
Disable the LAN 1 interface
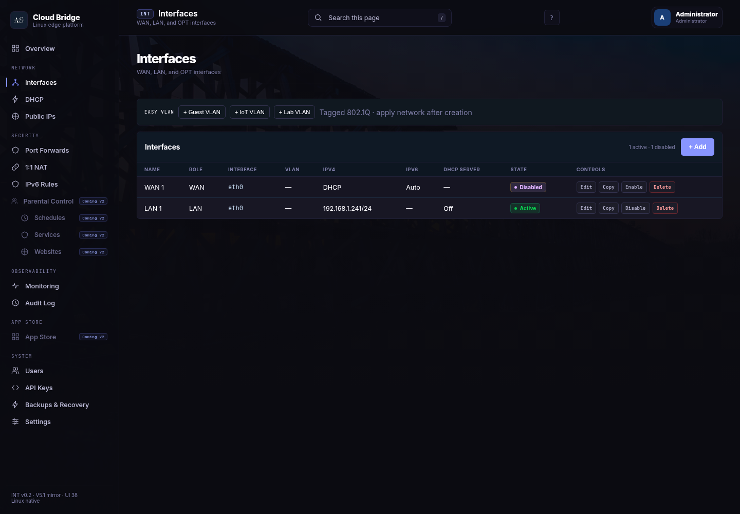(x=636, y=208)
